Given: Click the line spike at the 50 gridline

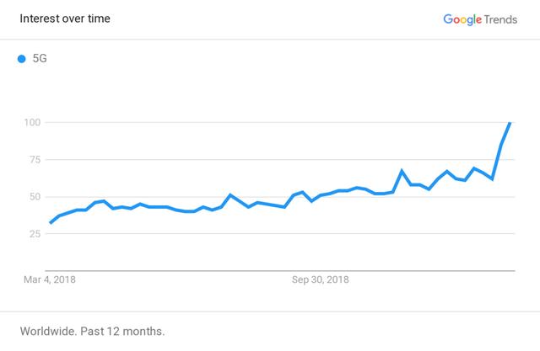Looking at the screenshot, I should 230,195.
